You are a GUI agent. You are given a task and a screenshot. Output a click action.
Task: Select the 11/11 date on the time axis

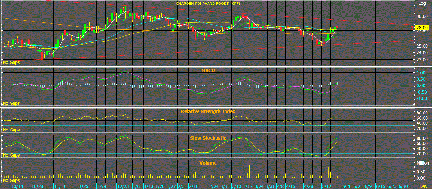[60, 186]
